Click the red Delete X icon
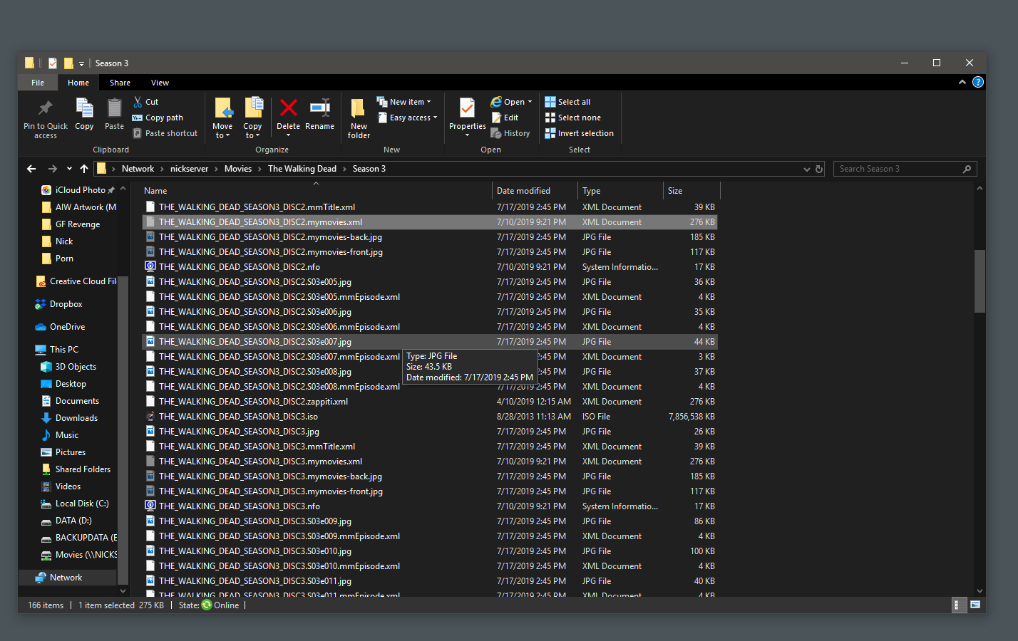This screenshot has width=1018, height=641. (289, 108)
